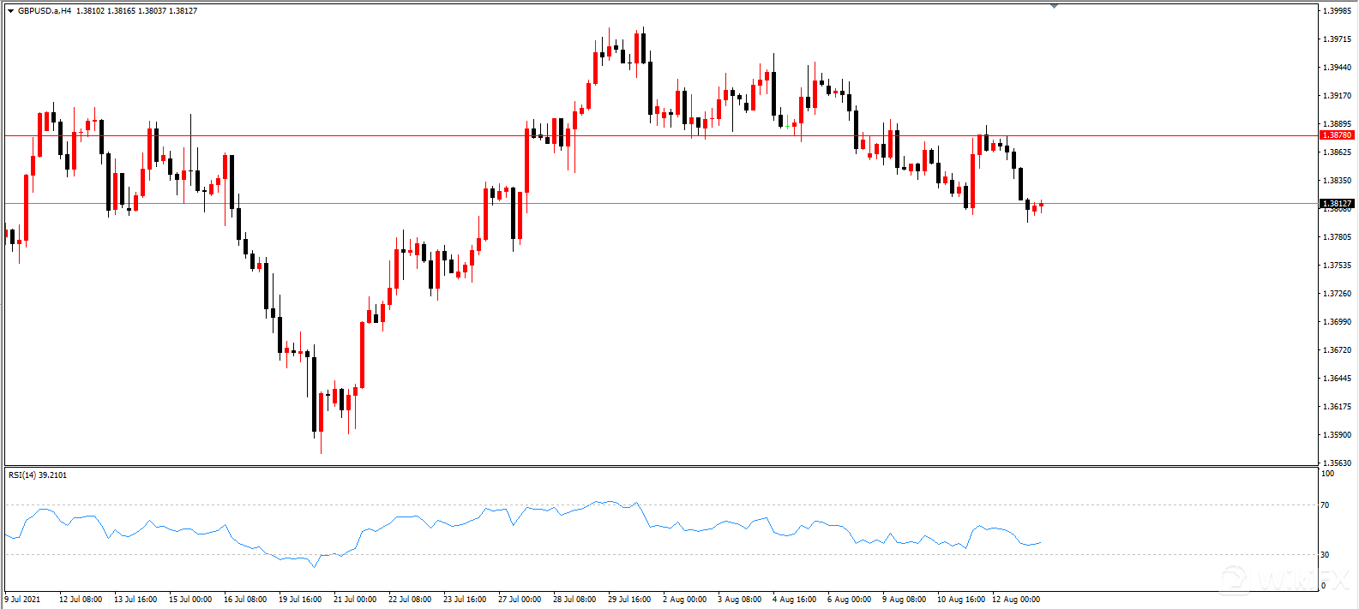This screenshot has width=1359, height=609.
Task: Click the 1.39985 price scale label
Action: [1338, 11]
